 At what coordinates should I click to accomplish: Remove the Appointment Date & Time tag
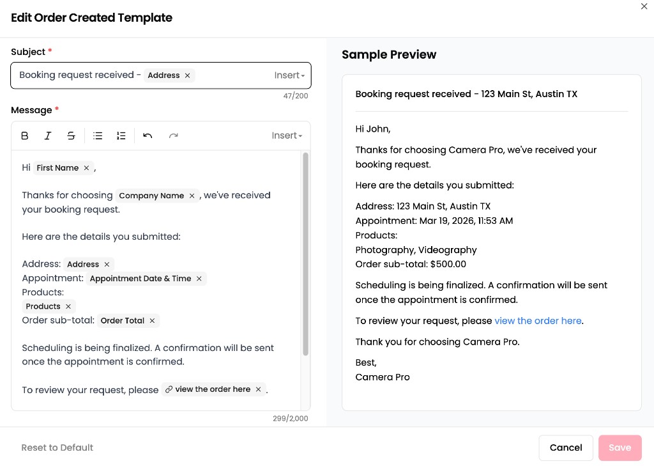click(x=199, y=279)
